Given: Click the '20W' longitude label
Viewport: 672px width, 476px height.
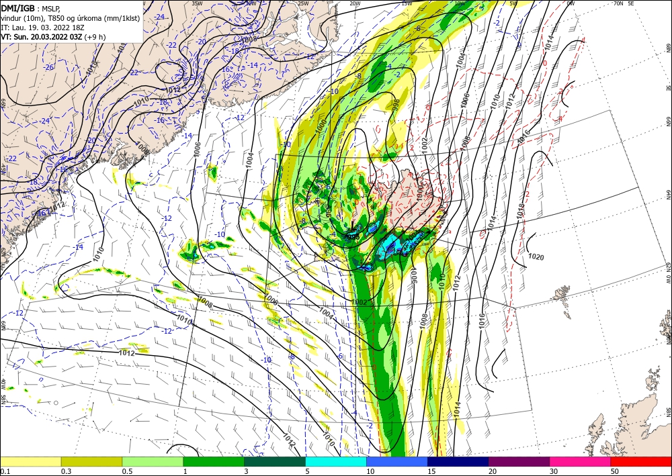Looking at the screenshot, I should coord(354,3).
